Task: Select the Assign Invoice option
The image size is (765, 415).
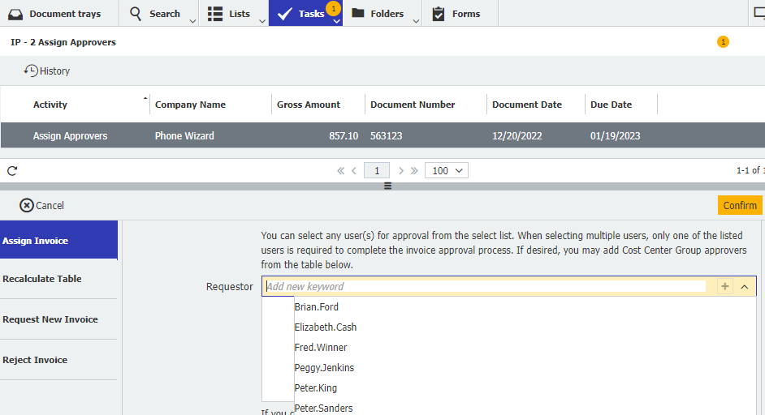Action: (x=58, y=240)
